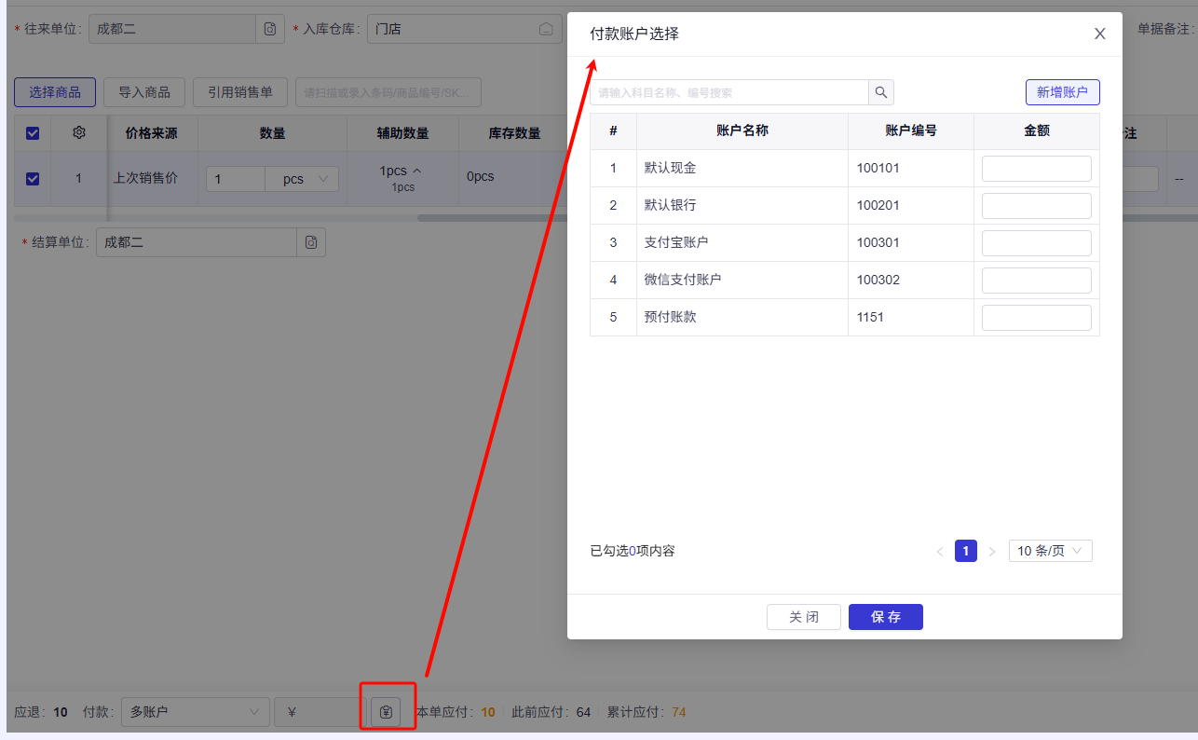
Task: Click amount field for 支付宝账户
Action: (x=1037, y=243)
